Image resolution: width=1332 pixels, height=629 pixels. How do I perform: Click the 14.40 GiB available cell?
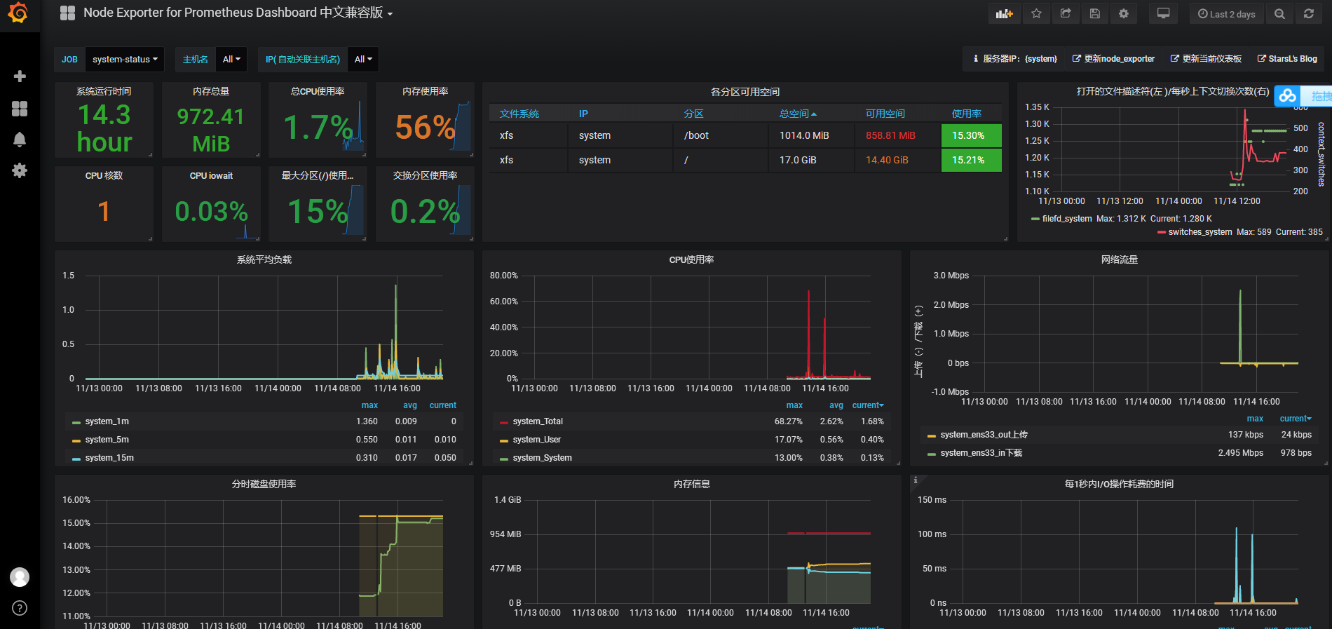[x=897, y=160]
